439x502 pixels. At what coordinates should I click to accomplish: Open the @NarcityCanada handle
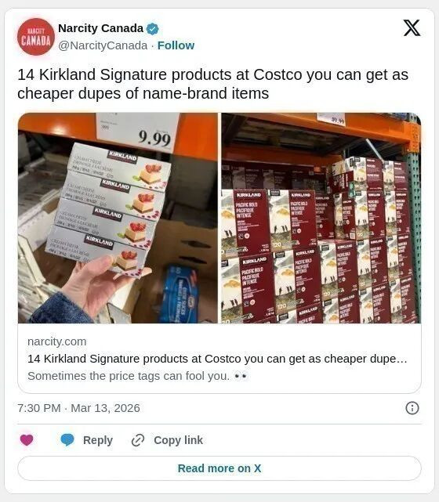[103, 45]
